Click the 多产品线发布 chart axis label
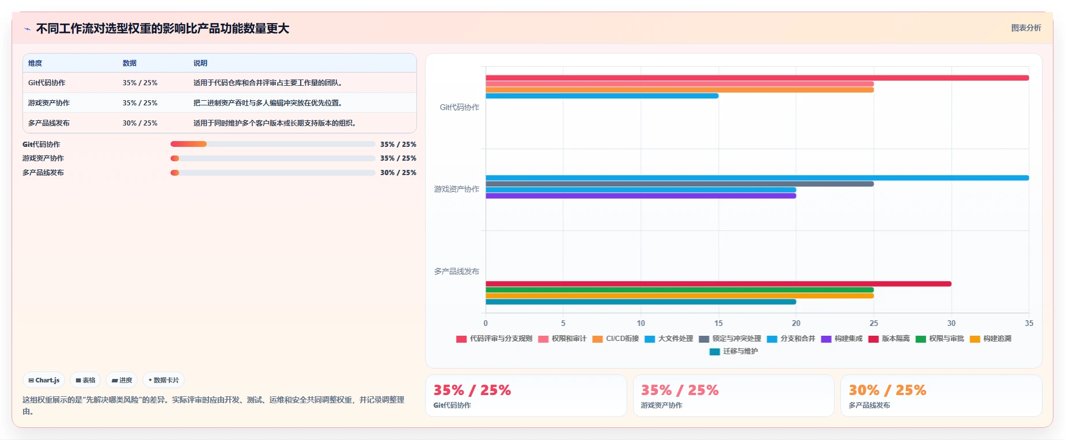Screen dimensions: 1065x440 click(x=457, y=271)
